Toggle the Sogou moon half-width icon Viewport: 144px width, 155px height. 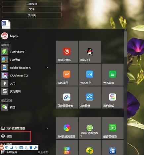(x=12, y=148)
